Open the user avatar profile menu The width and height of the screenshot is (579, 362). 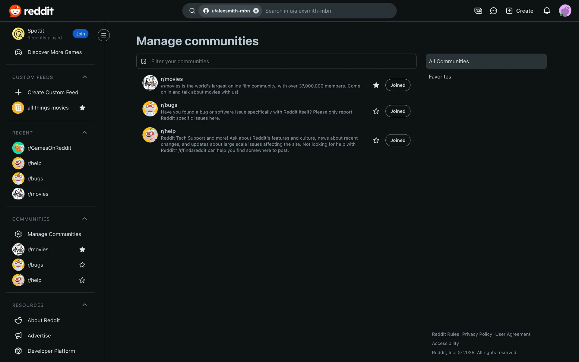coord(565,11)
